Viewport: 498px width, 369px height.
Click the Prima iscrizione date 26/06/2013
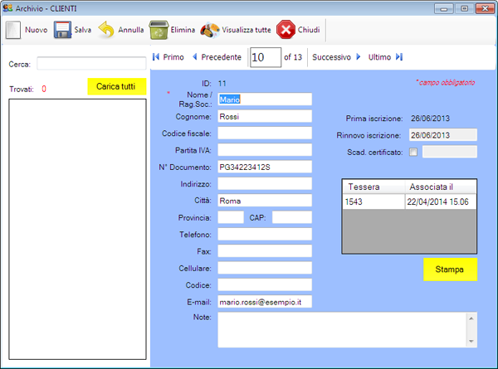[x=430, y=119]
